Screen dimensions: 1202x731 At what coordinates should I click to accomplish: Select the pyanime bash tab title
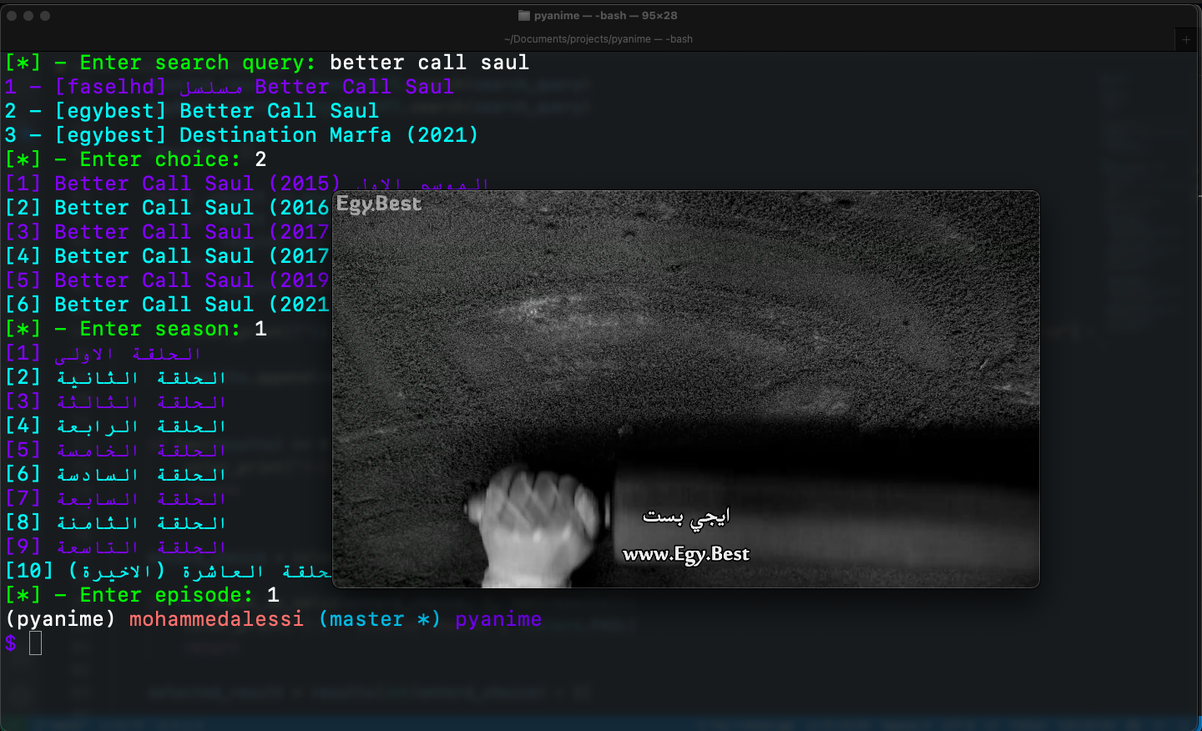click(x=598, y=39)
